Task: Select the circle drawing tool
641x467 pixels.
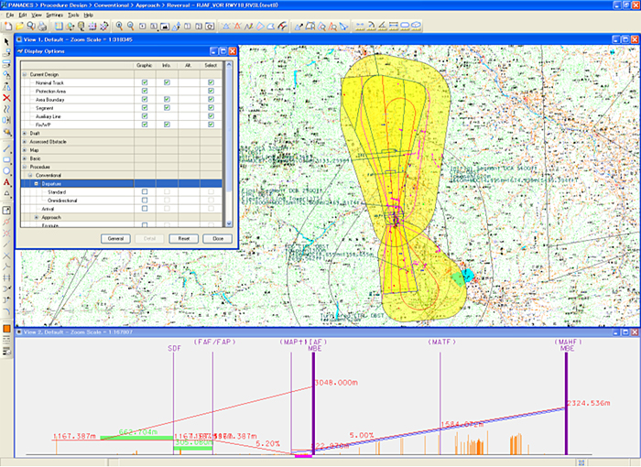Action: 6,170
